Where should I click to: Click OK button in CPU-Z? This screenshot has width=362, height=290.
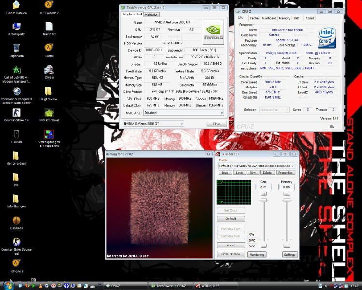[332, 127]
